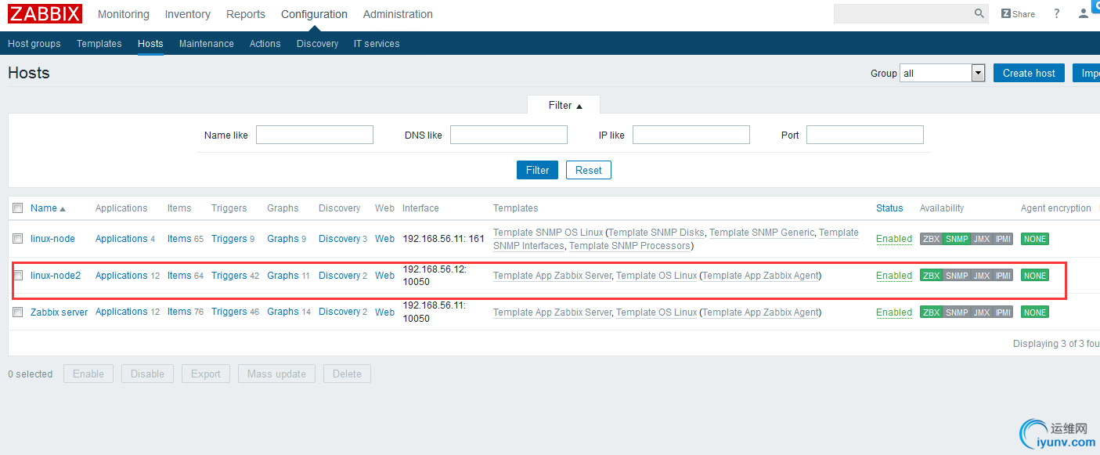Go to Host groups submenu
The image size is (1100, 455).
[34, 44]
